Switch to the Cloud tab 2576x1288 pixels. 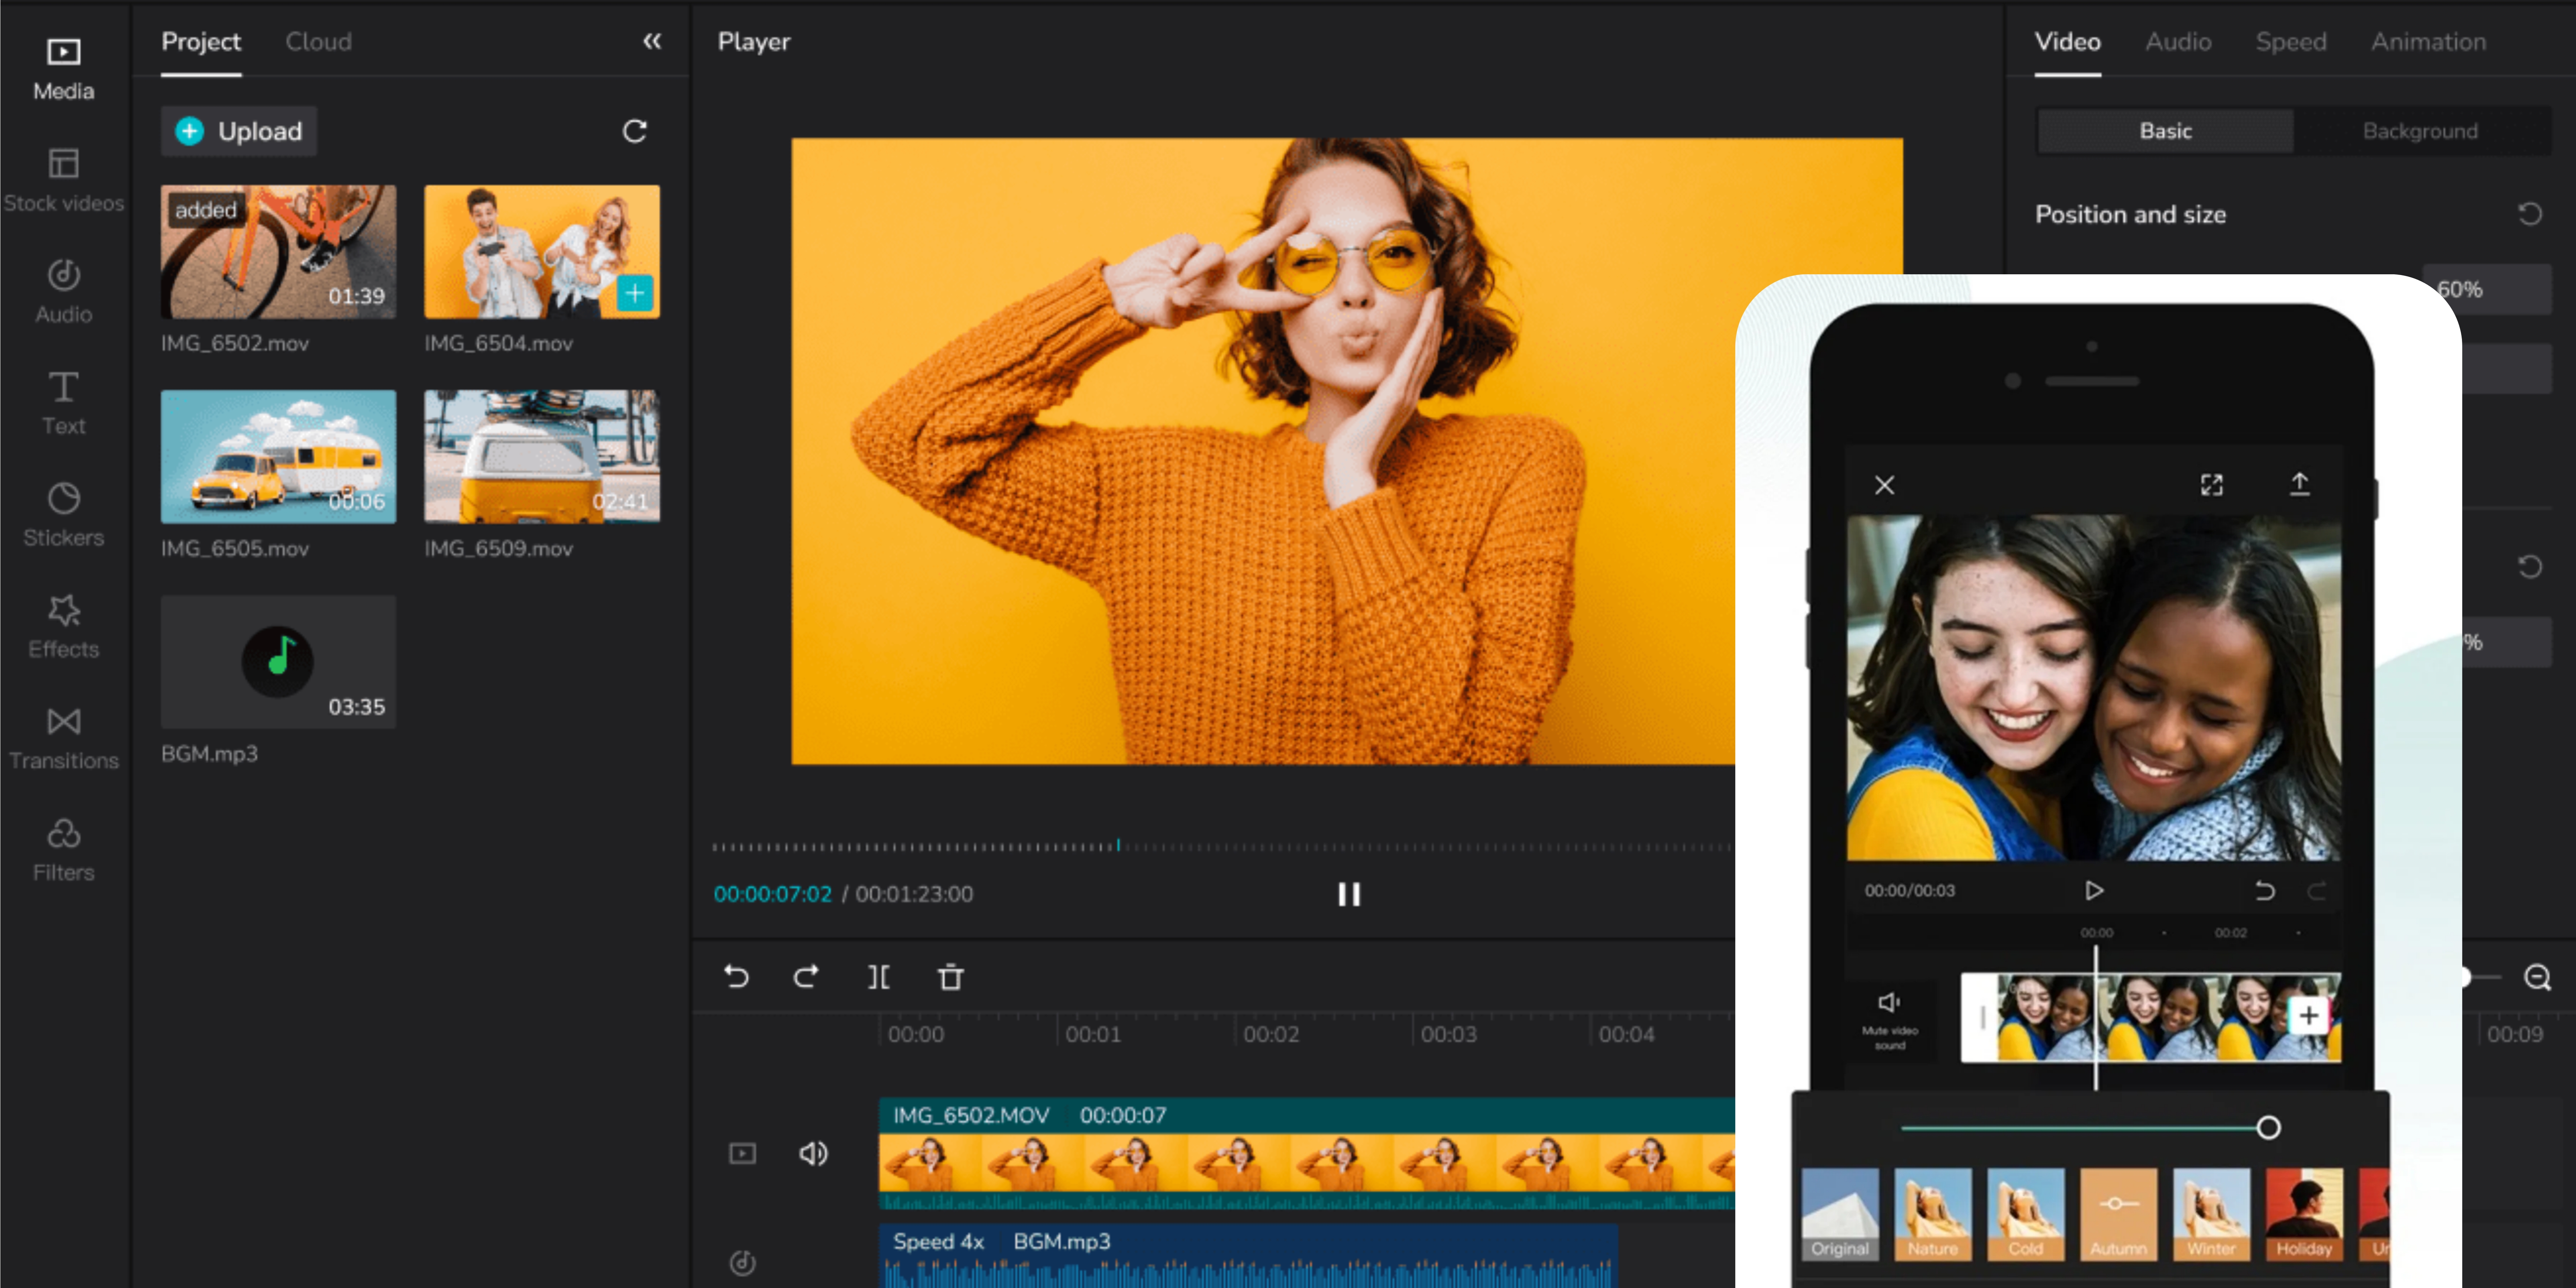[318, 42]
